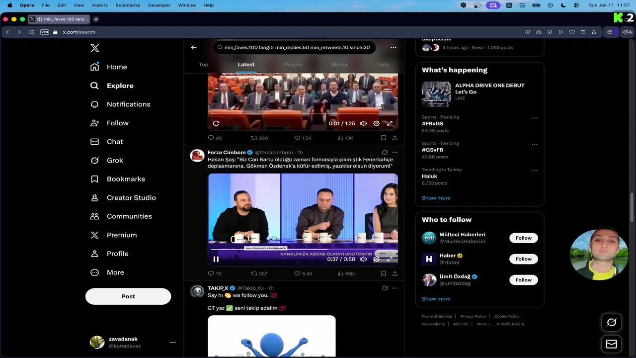Repost the post with 290 reposts

tap(259, 138)
